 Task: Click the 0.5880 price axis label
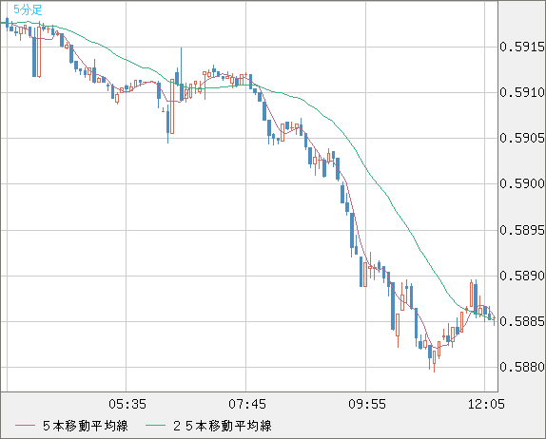(522, 367)
